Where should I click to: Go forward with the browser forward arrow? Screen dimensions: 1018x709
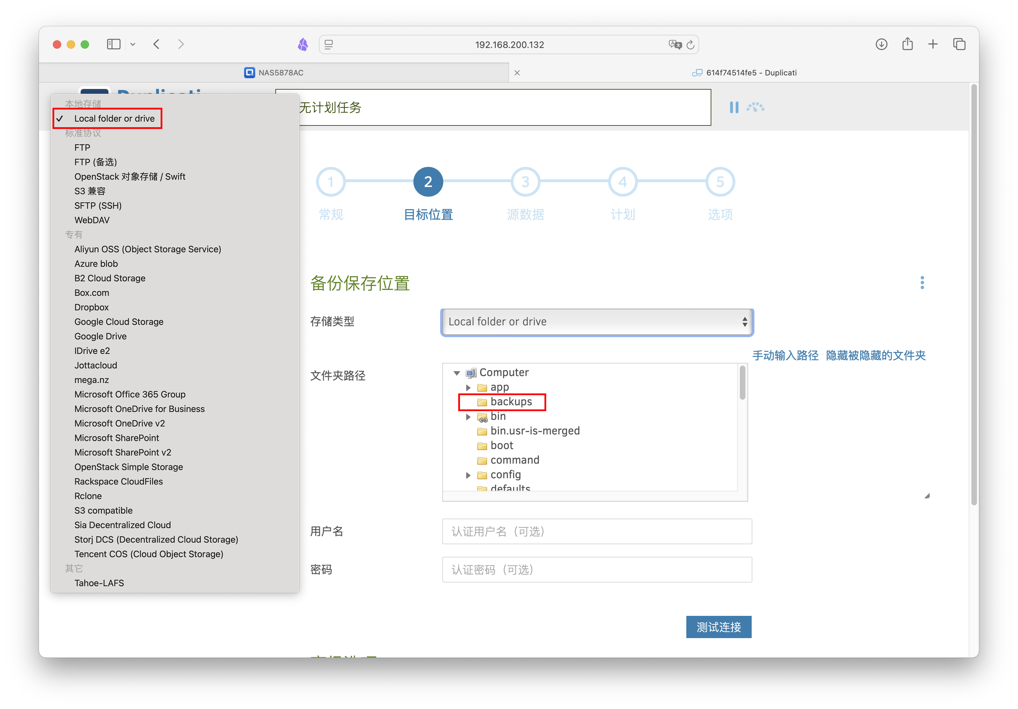point(181,44)
